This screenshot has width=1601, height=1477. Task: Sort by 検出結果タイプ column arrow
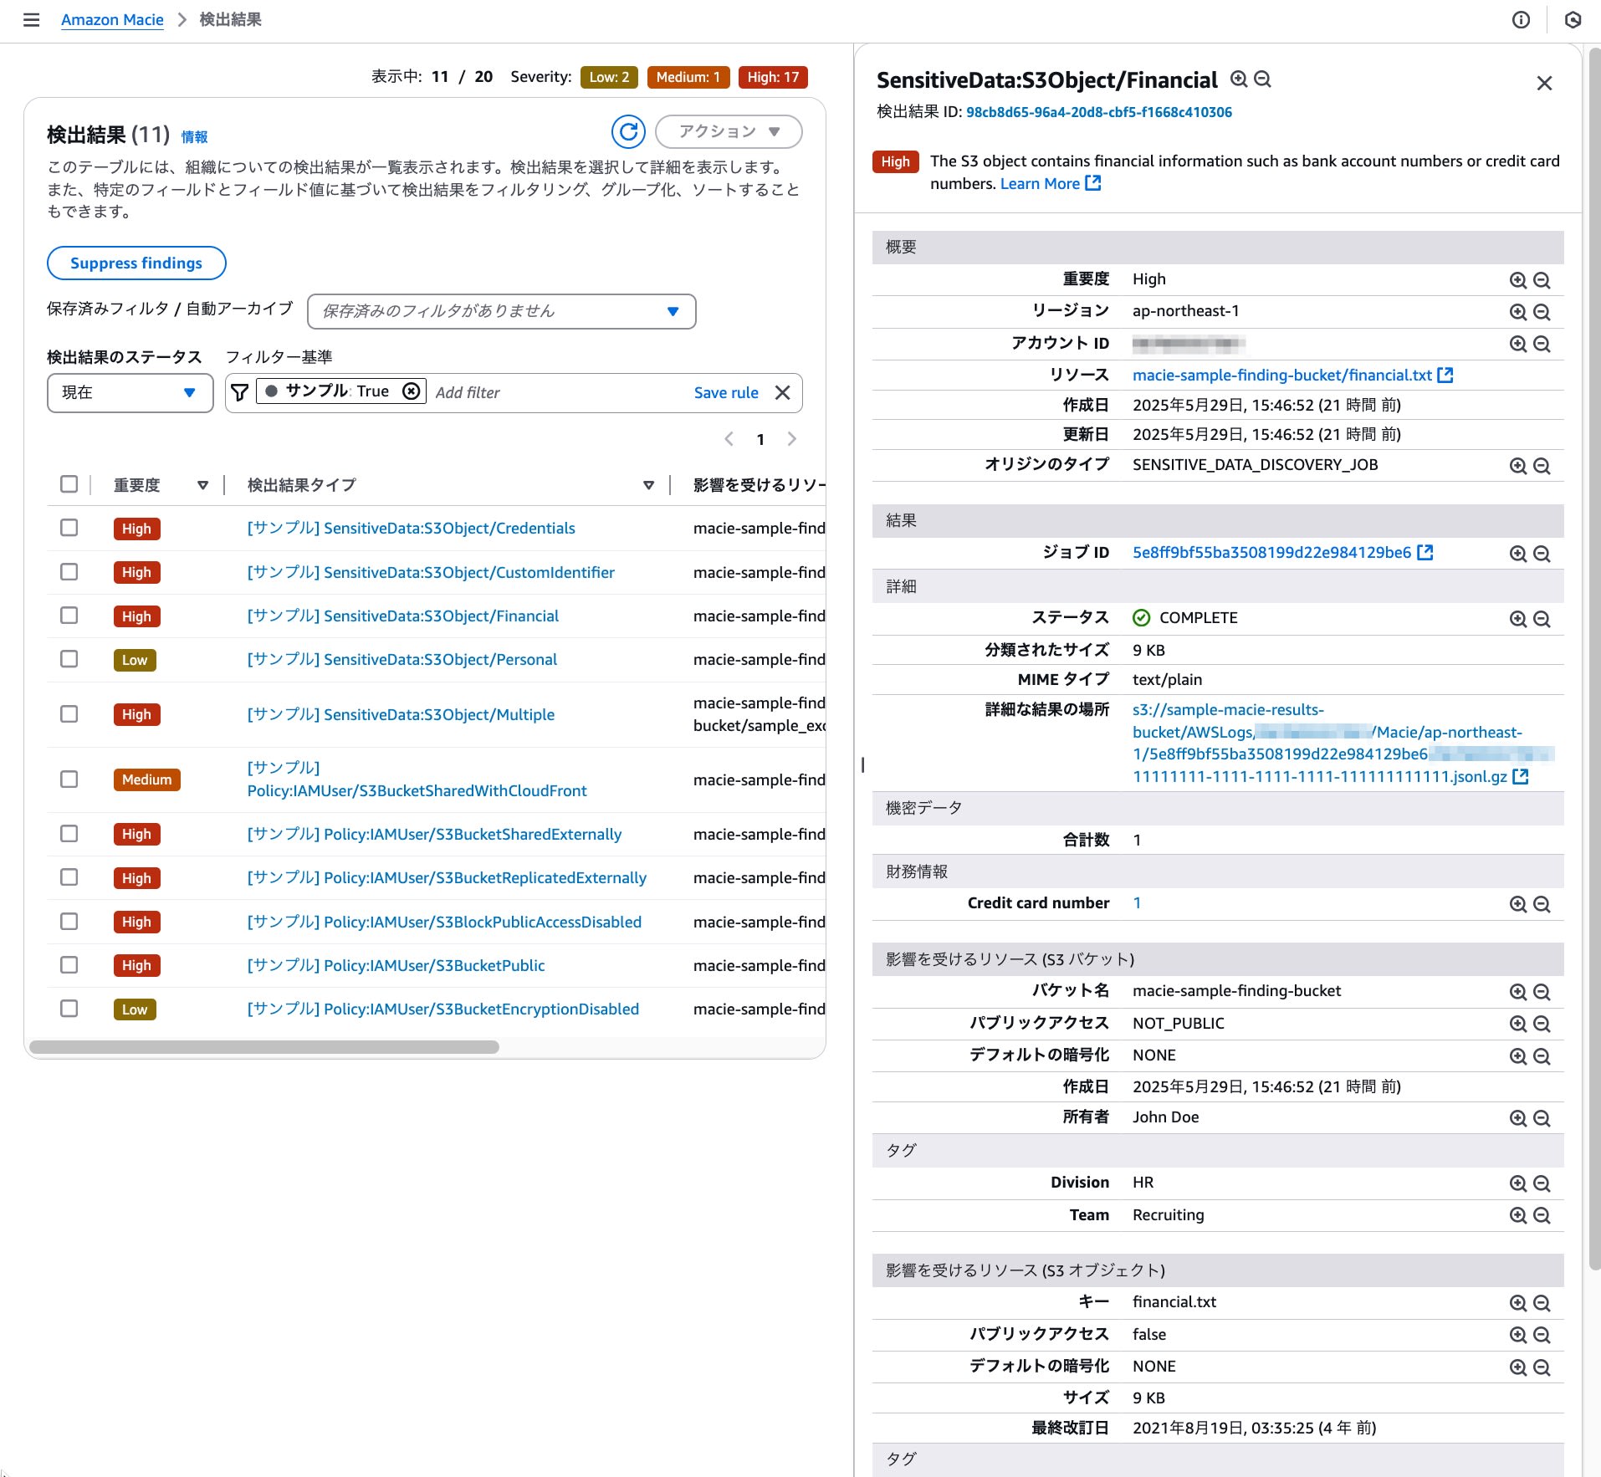click(x=648, y=485)
